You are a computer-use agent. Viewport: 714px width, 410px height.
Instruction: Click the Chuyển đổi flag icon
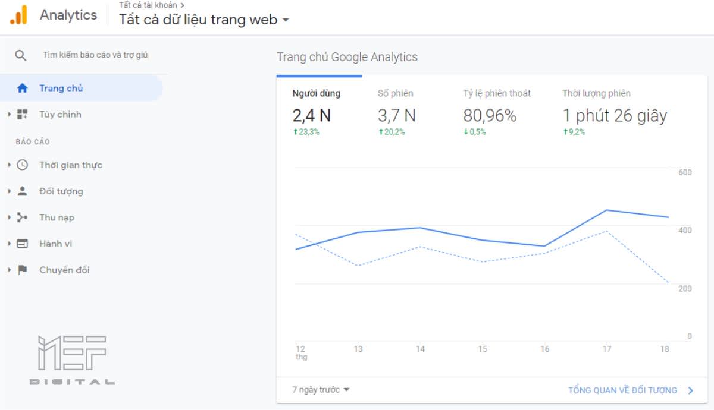tap(23, 270)
